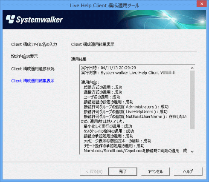Viewport: 209px width, 182px height.
Task: Select the Client 構成適用進捗状況 step
Action: tap(33, 69)
